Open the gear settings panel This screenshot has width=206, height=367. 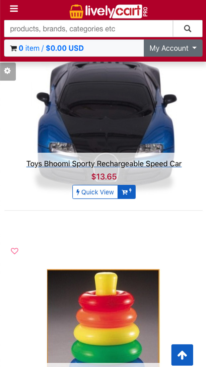8,71
